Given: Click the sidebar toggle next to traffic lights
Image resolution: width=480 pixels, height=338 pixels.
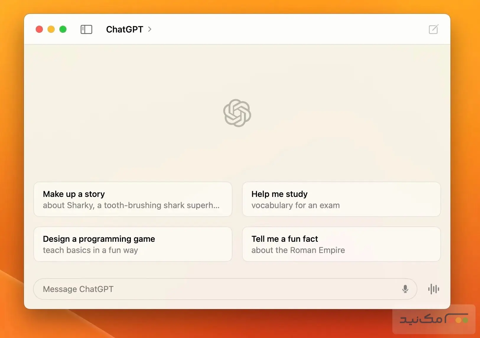Looking at the screenshot, I should [x=86, y=29].
